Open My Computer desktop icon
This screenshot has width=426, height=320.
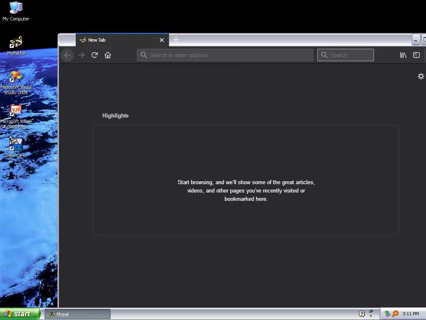coord(16,11)
